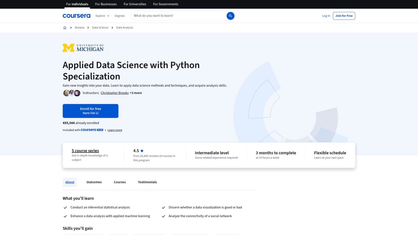418x235 pixels.
Task: Jump to the Outcomes tab
Action: [94, 182]
